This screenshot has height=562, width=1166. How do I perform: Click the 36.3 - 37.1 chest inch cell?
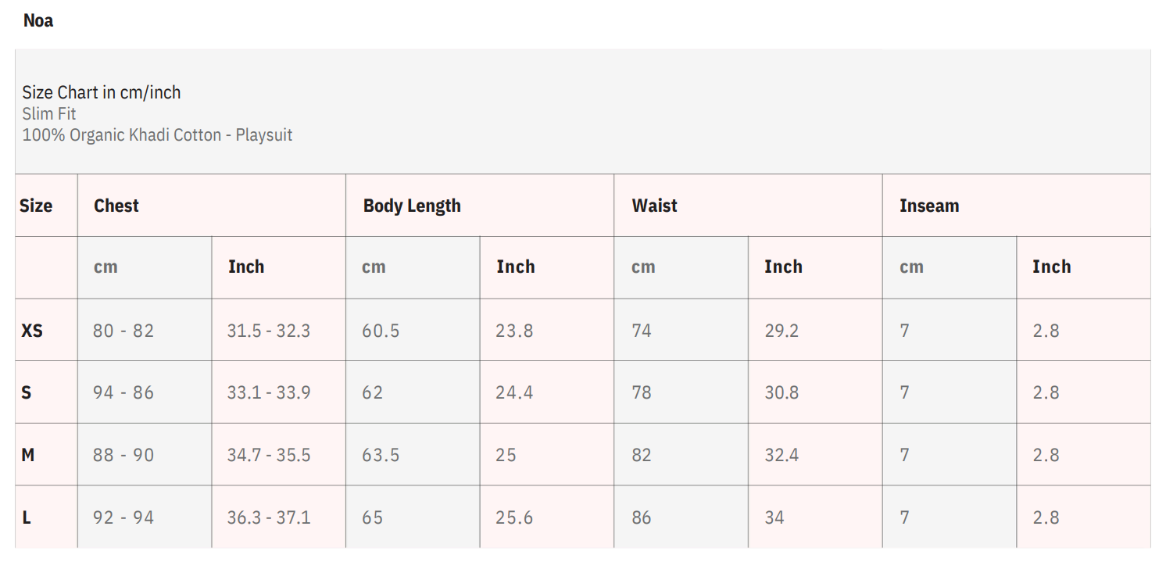(268, 517)
